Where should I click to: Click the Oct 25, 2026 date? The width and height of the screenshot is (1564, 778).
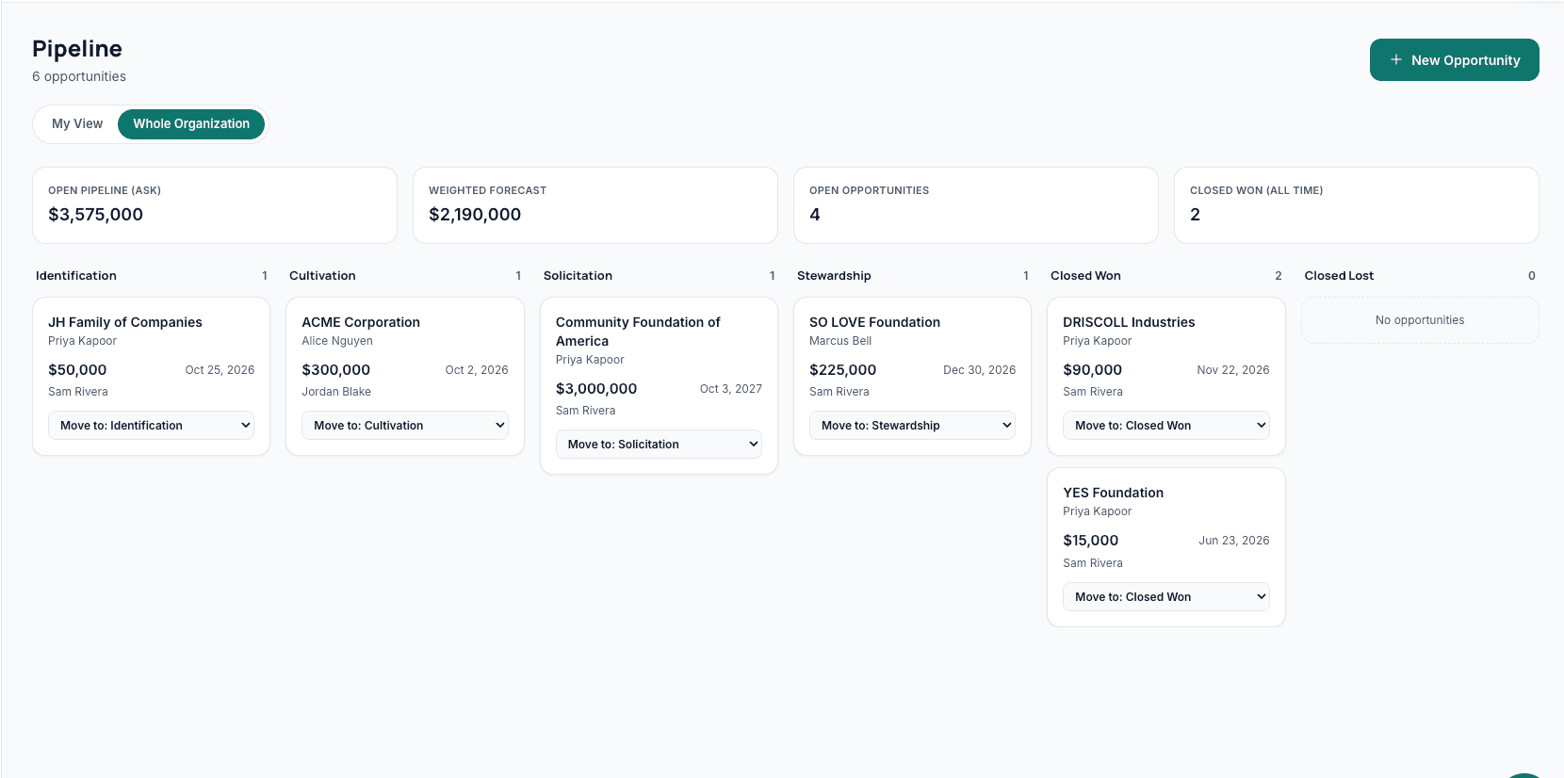click(220, 369)
